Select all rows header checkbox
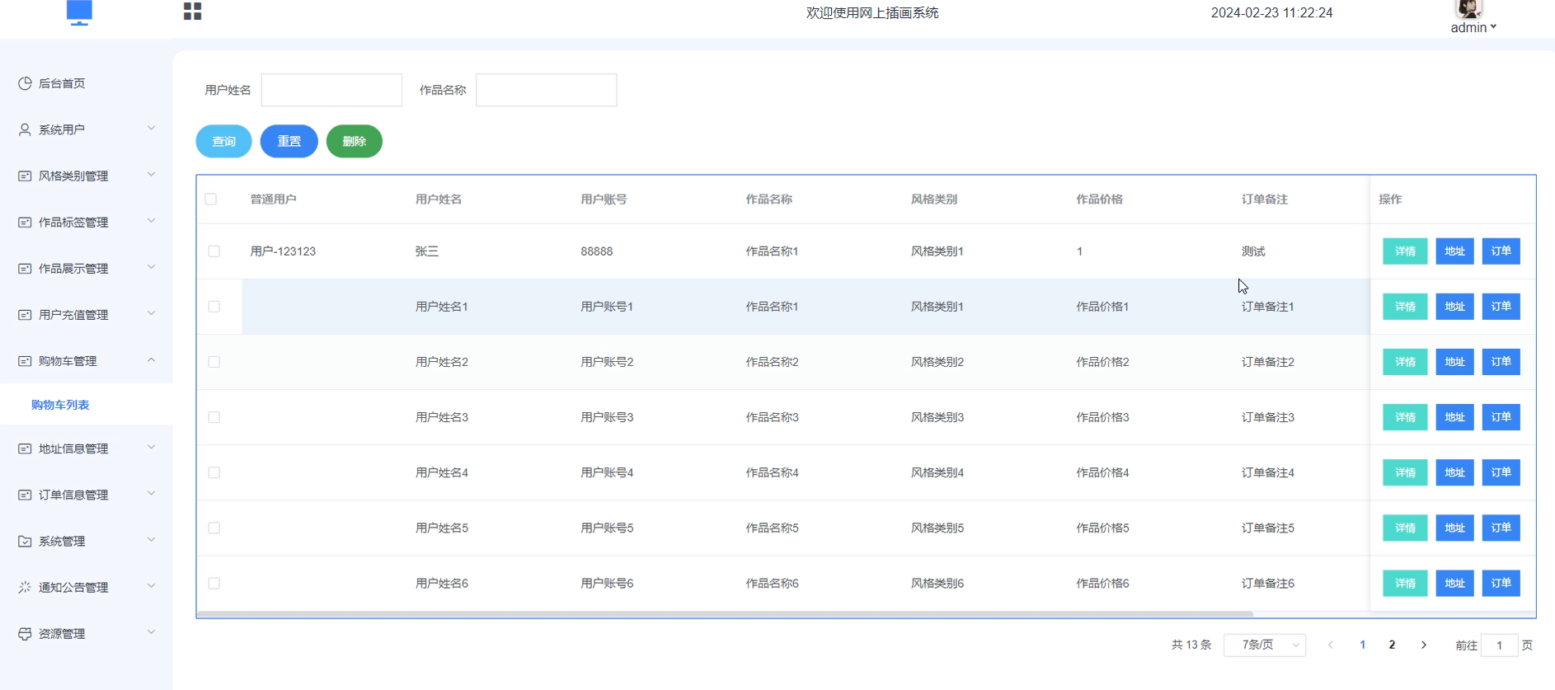Image resolution: width=1555 pixels, height=690 pixels. 211,199
